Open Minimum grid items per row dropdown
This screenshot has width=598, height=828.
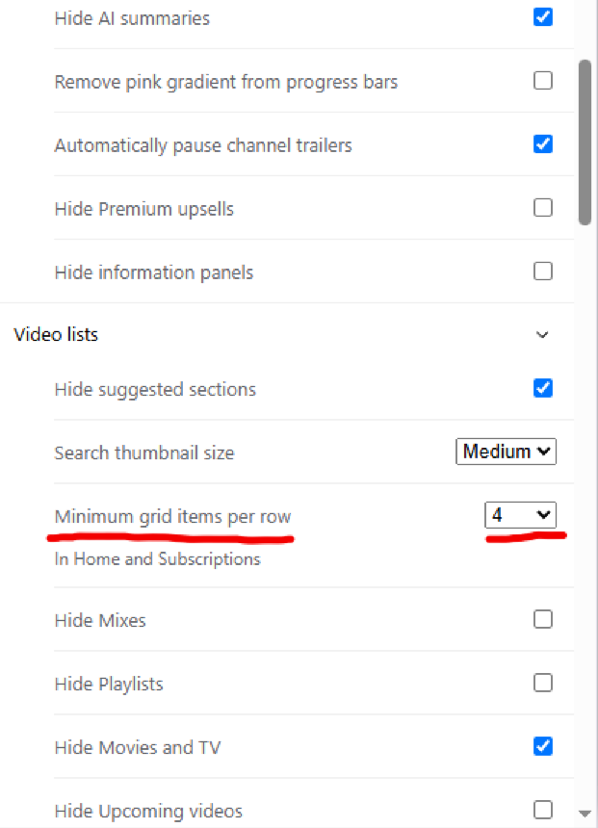(x=520, y=516)
